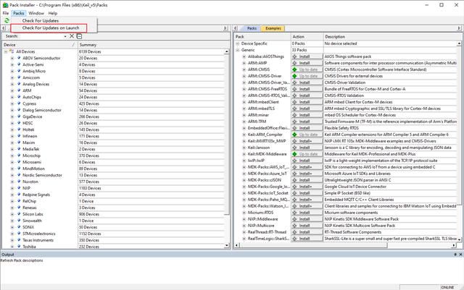Install the ARM::mbedTLS pack
The image size is (464, 290).
pyautogui.click(x=307, y=108)
